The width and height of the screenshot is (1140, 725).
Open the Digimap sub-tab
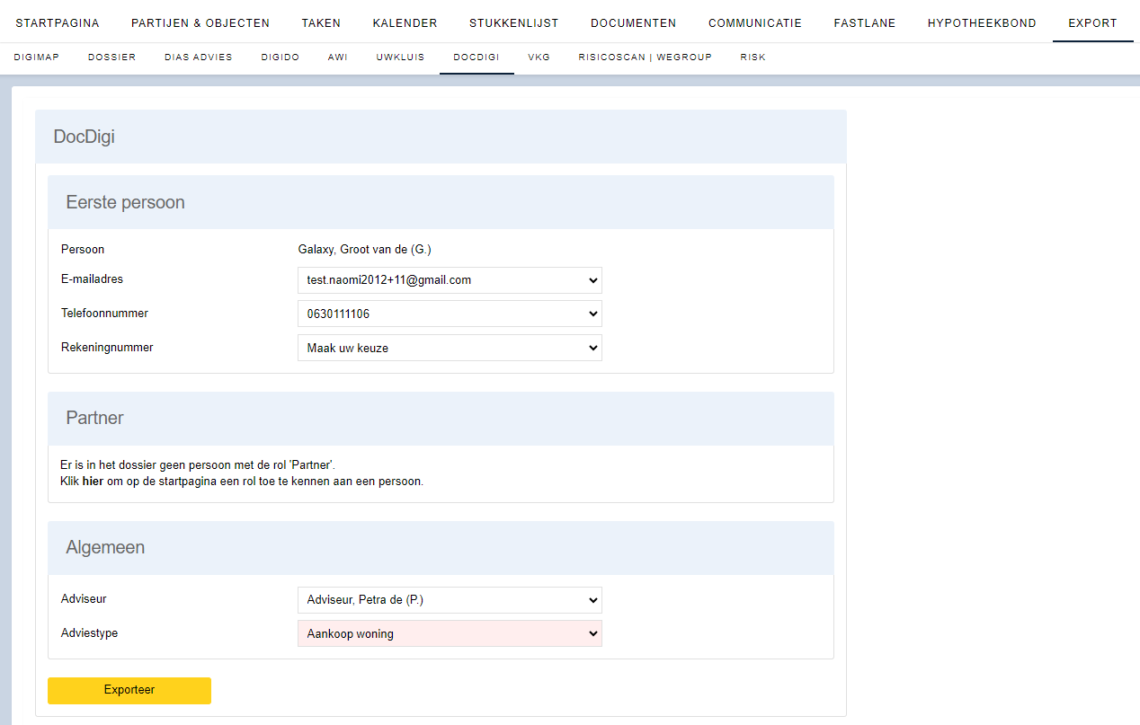37,57
